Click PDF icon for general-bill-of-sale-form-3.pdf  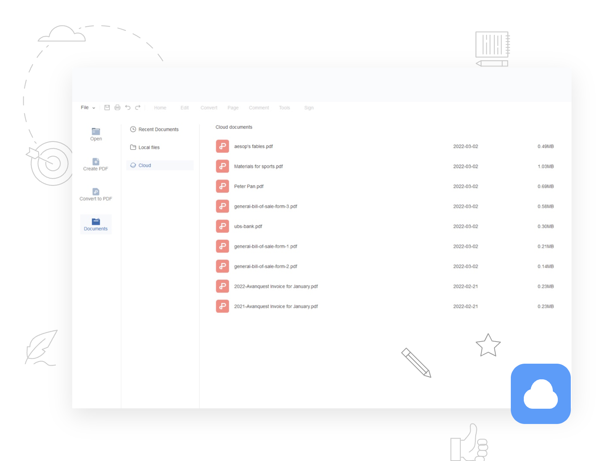pos(222,206)
